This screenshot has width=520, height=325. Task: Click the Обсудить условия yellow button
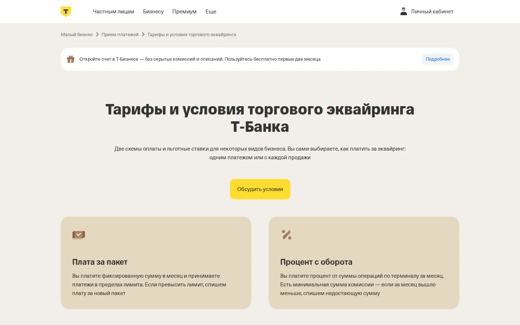260,189
